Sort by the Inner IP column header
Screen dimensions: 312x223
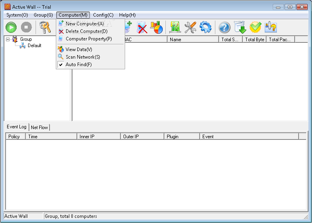(x=99, y=137)
